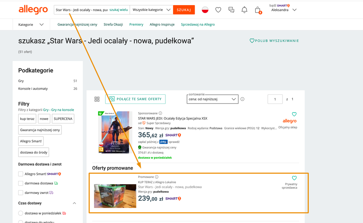The width and height of the screenshot is (363, 223).
Task: Click the '(51 ofert)' results count
Action: pyautogui.click(x=25, y=52)
